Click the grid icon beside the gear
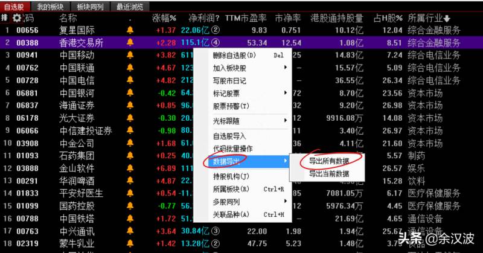The height and width of the screenshot is (253, 483). tap(4, 18)
